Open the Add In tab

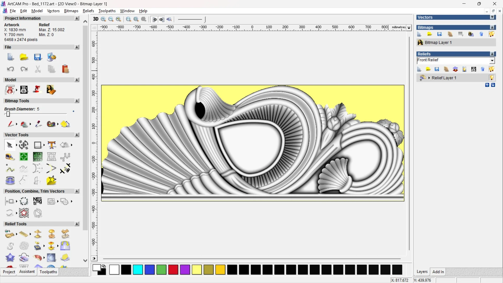pos(438,272)
